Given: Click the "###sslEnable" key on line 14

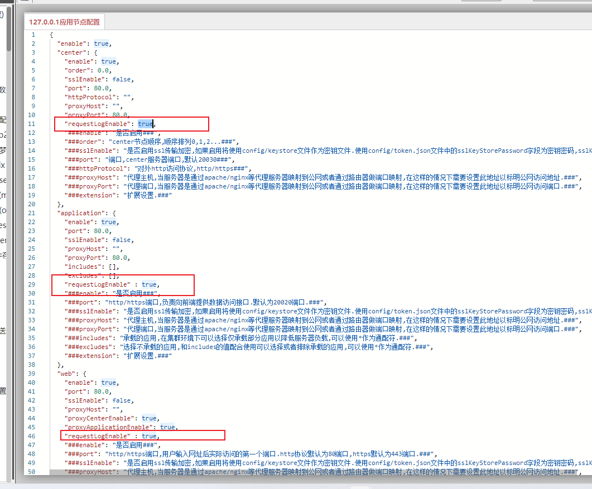Looking at the screenshot, I should pos(90,151).
